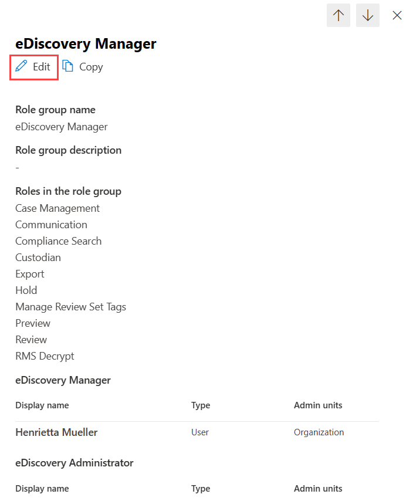Click the Copy pages icon
Viewport: 413px width, 501px height.
pyautogui.click(x=67, y=66)
